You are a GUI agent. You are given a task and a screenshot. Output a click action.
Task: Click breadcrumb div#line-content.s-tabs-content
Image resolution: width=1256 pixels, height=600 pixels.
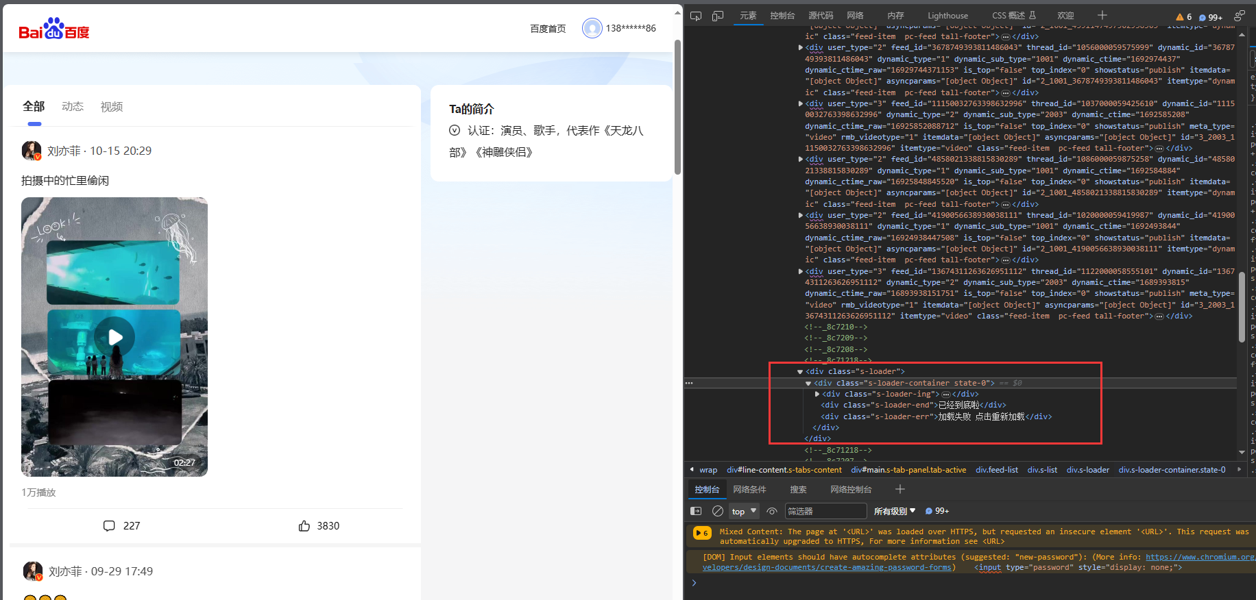(x=784, y=470)
